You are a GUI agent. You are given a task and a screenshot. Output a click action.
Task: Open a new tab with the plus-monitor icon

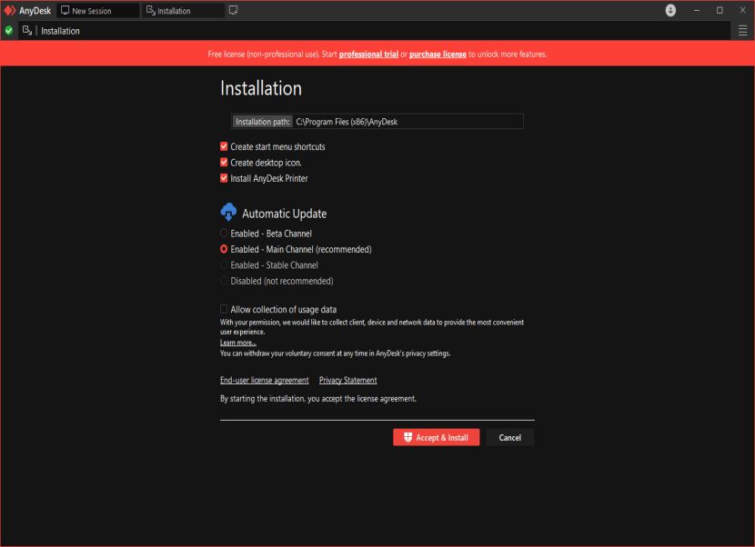coord(234,10)
